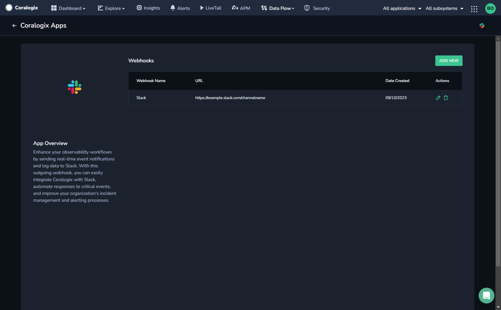The height and width of the screenshot is (310, 501).
Task: Click the Insights chip icon
Action: pos(139,8)
